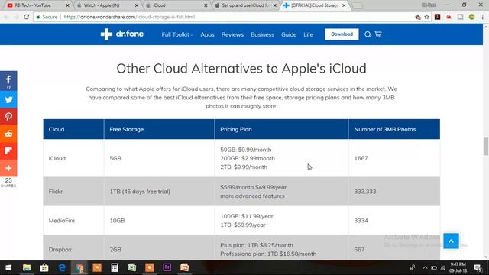Share the page on Flipboard

coord(8,151)
